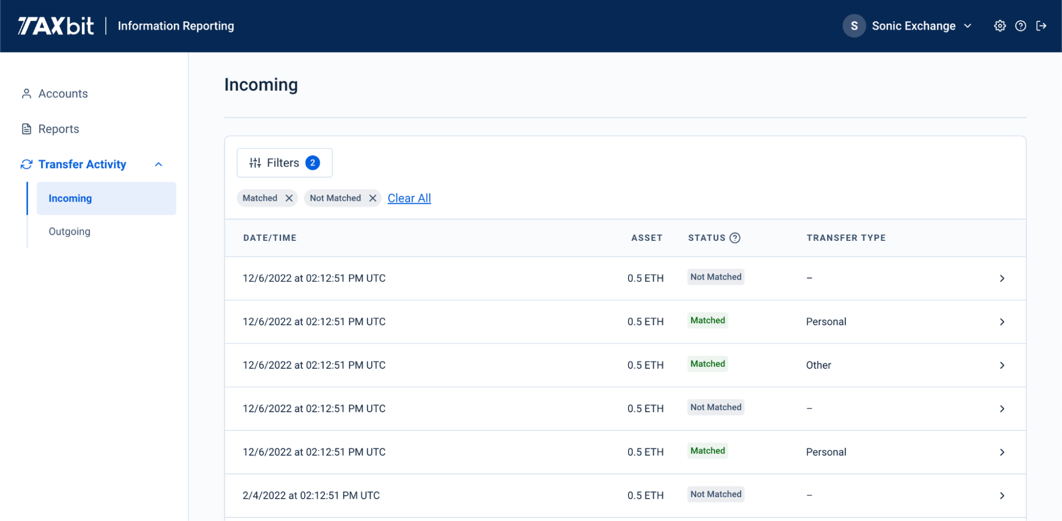The width and height of the screenshot is (1062, 521).
Task: Open the Filters button
Action: (284, 163)
